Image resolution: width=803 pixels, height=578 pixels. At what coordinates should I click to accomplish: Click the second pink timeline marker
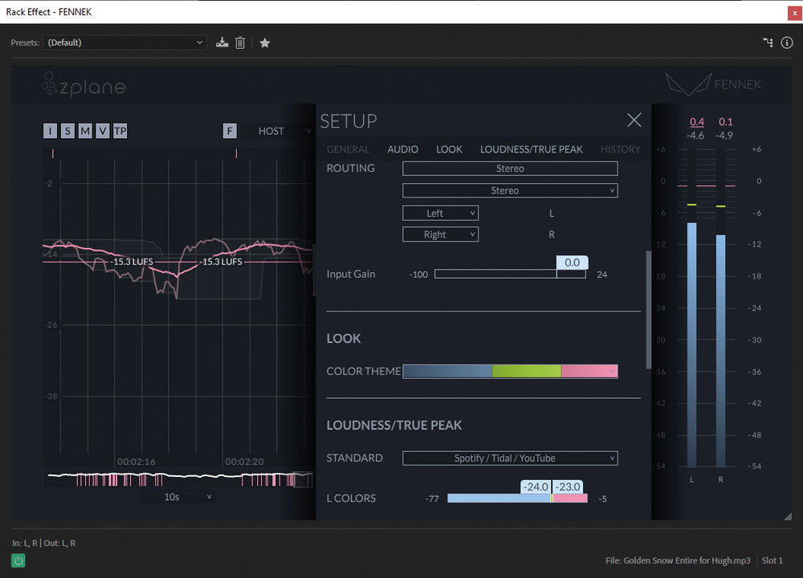(x=236, y=153)
